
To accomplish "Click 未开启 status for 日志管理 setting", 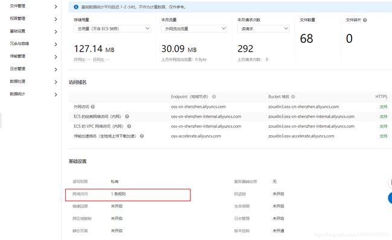I will (x=278, y=218).
